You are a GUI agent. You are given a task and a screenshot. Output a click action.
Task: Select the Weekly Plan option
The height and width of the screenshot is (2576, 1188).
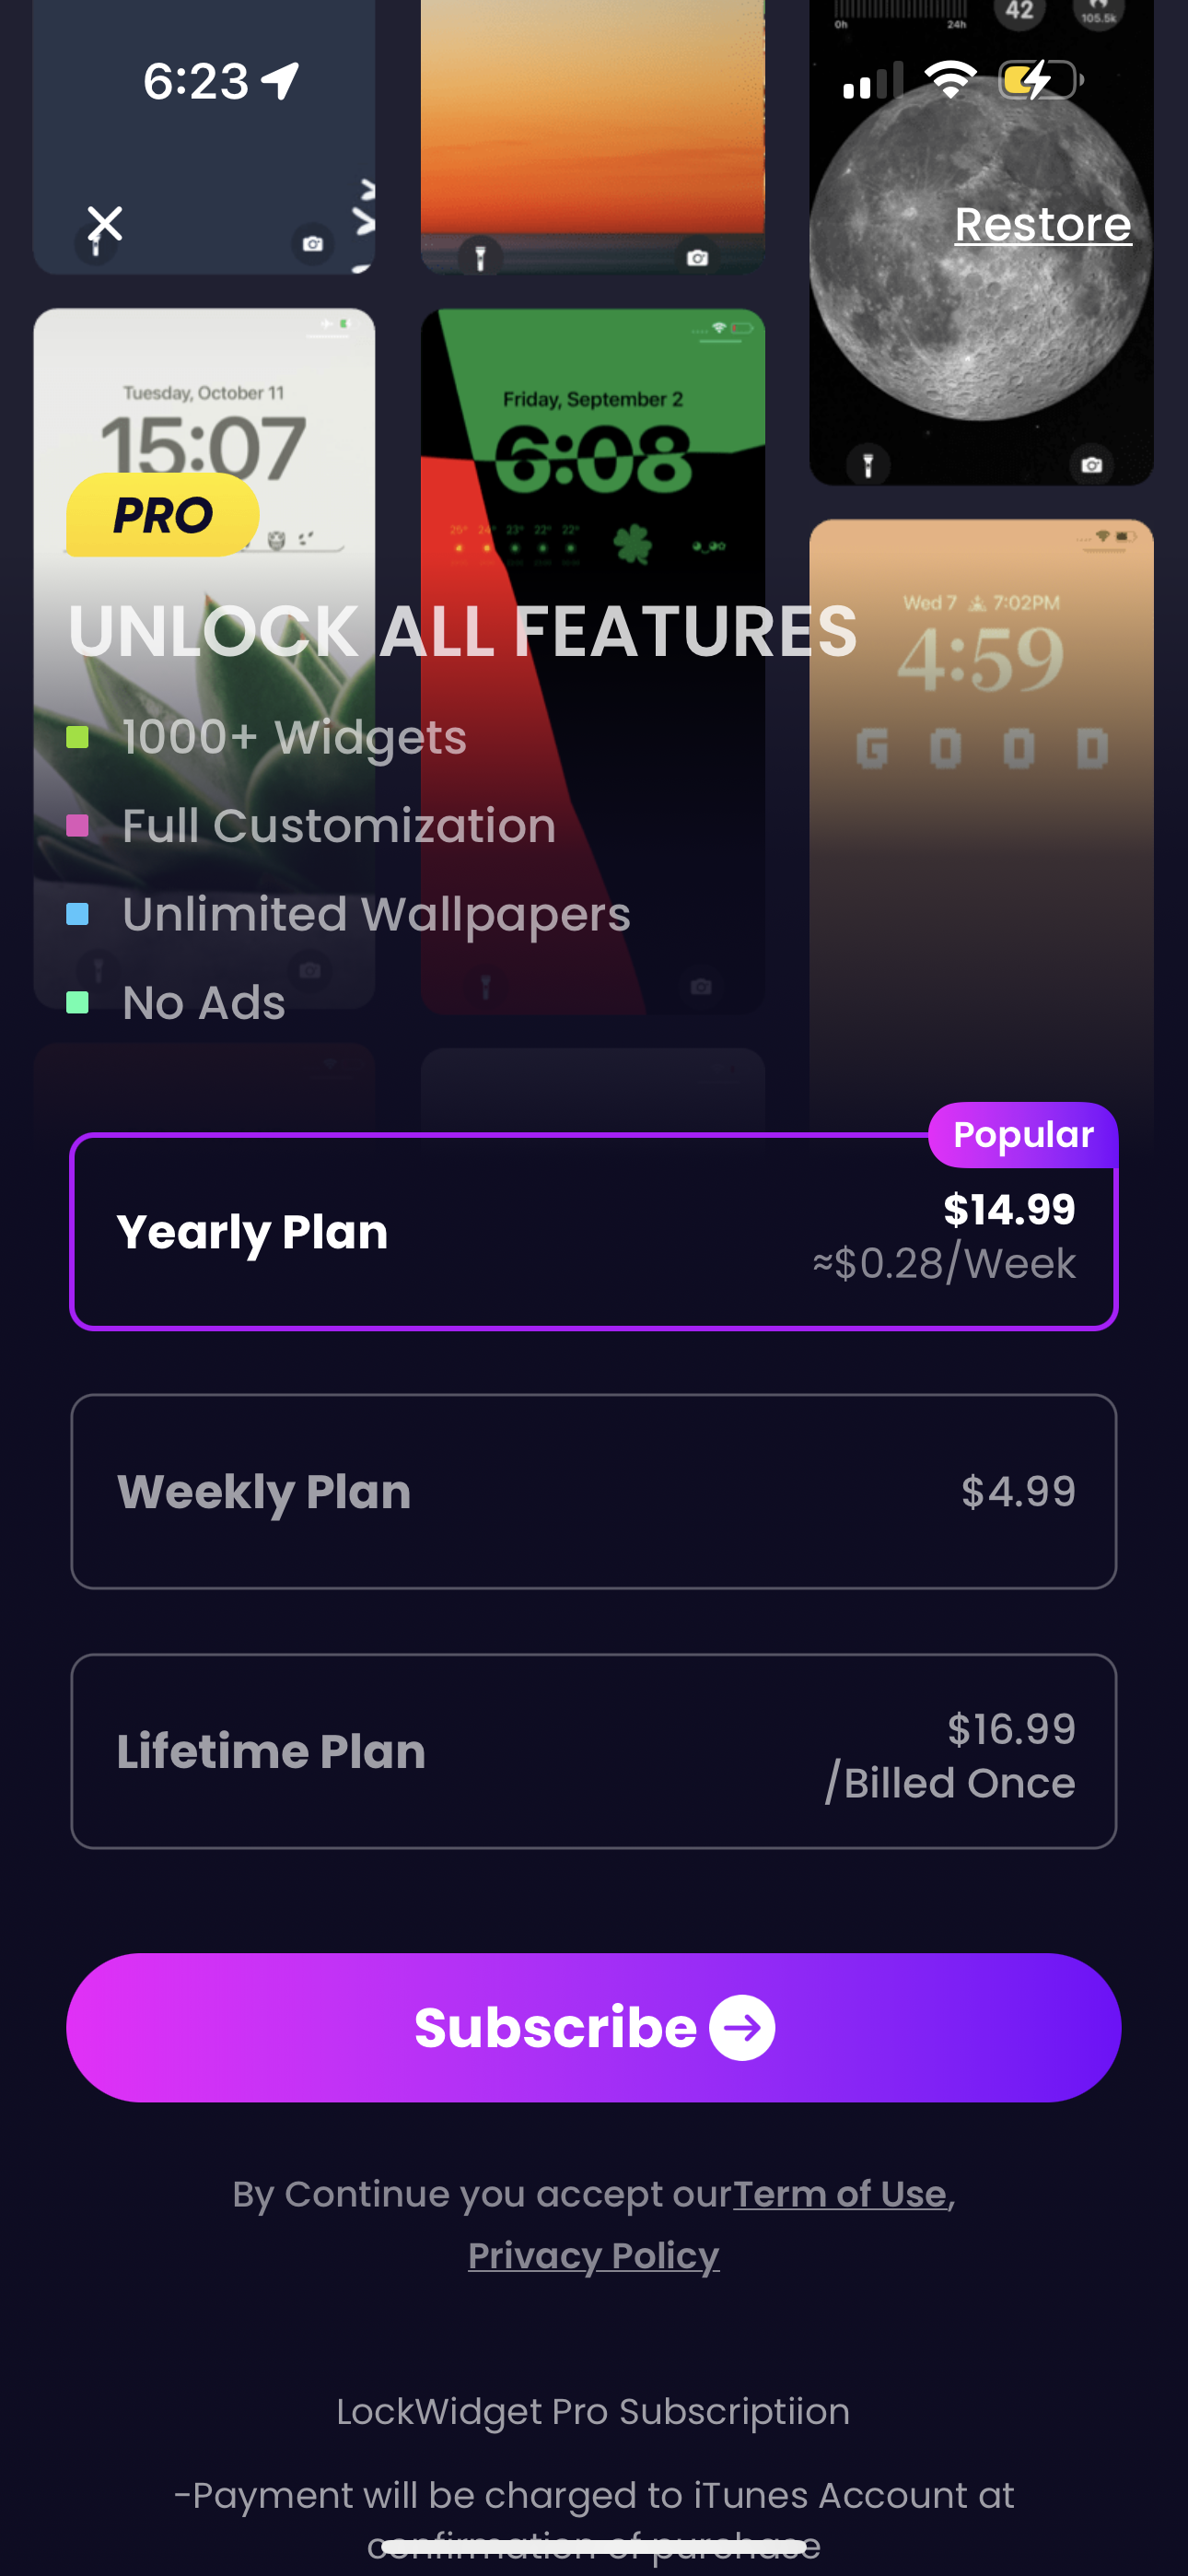click(593, 1491)
